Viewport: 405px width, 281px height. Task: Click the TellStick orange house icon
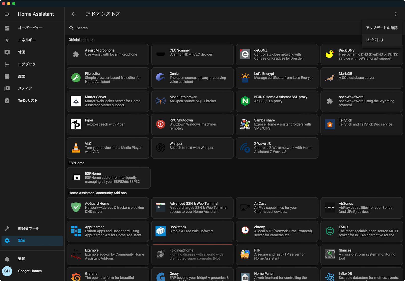pyautogui.click(x=330, y=124)
